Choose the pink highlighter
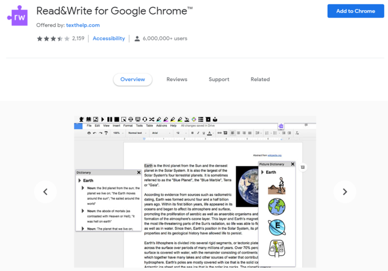The width and height of the screenshot is (388, 271). click(166, 119)
